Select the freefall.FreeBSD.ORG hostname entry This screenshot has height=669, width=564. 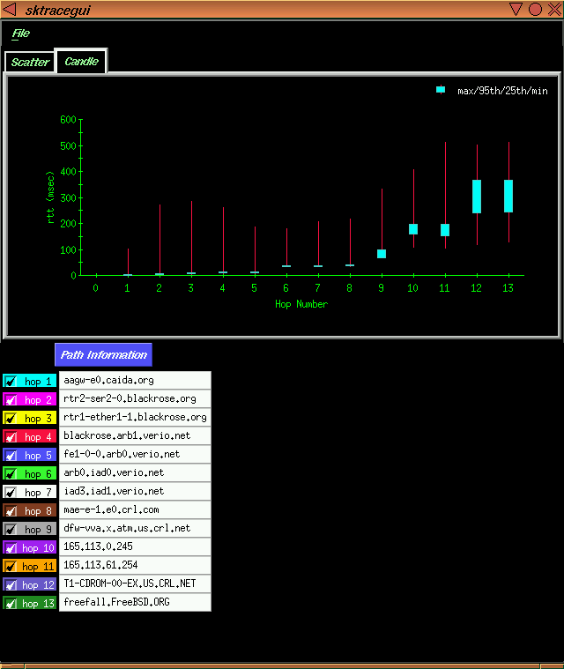[135, 603]
